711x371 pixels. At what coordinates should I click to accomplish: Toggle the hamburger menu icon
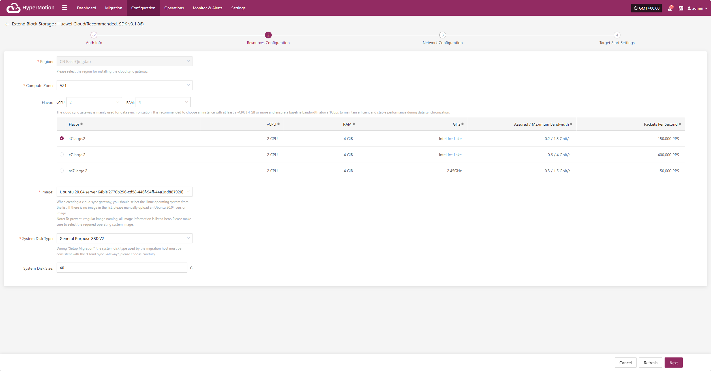point(65,8)
